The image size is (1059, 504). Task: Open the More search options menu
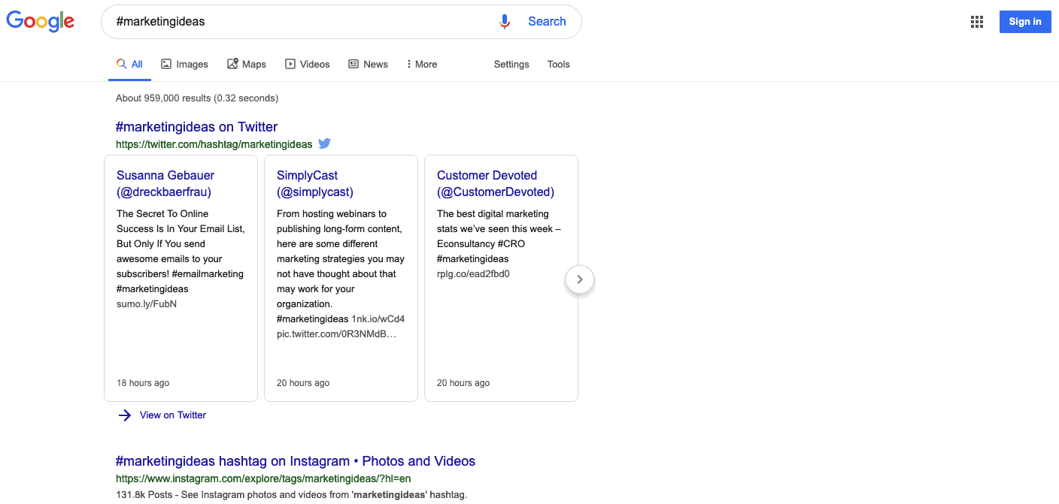421,64
